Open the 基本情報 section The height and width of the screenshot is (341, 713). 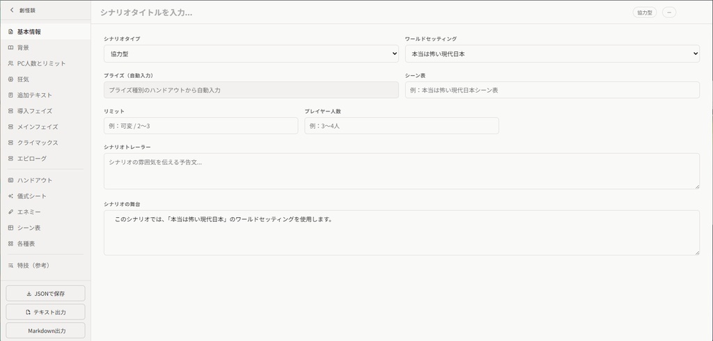point(45,32)
